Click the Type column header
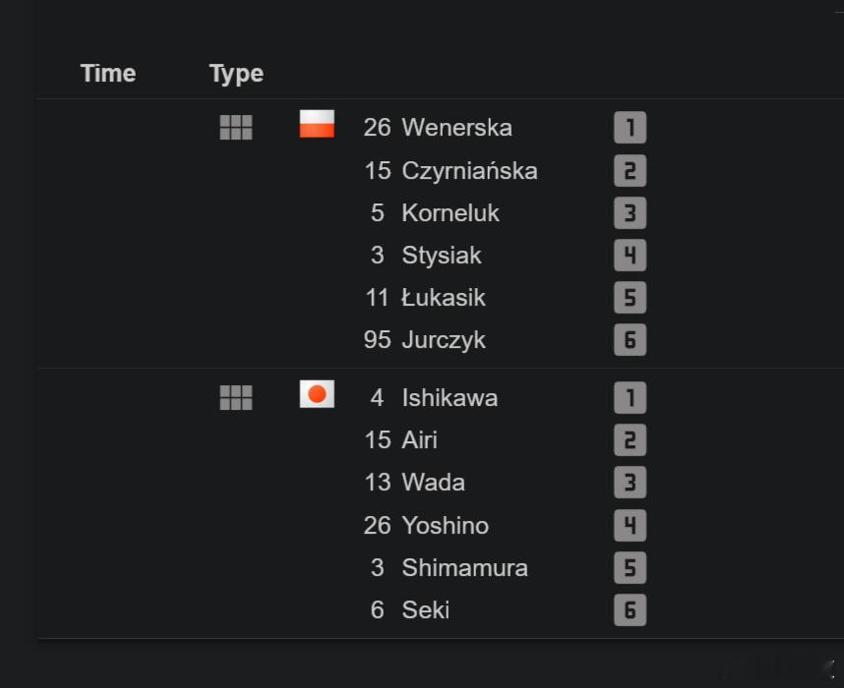Screen dimensions: 844x688 [x=236, y=74]
